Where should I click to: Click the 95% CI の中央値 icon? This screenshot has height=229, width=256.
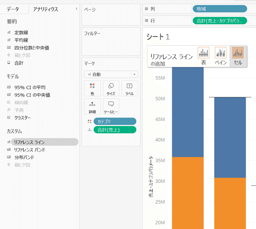9,95
